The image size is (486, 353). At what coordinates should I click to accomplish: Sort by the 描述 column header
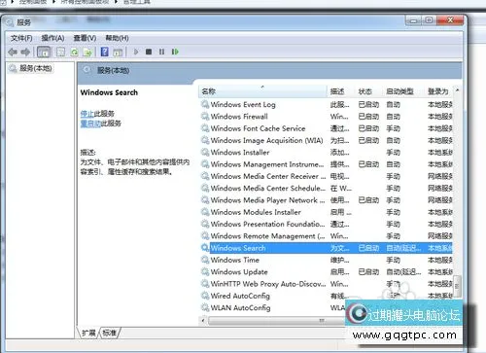tap(341, 91)
